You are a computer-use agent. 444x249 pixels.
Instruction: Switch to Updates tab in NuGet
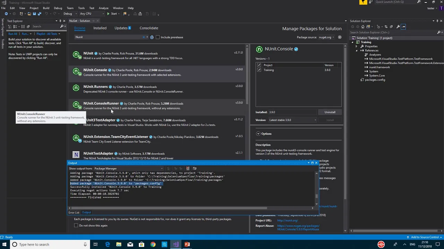pyautogui.click(x=123, y=28)
